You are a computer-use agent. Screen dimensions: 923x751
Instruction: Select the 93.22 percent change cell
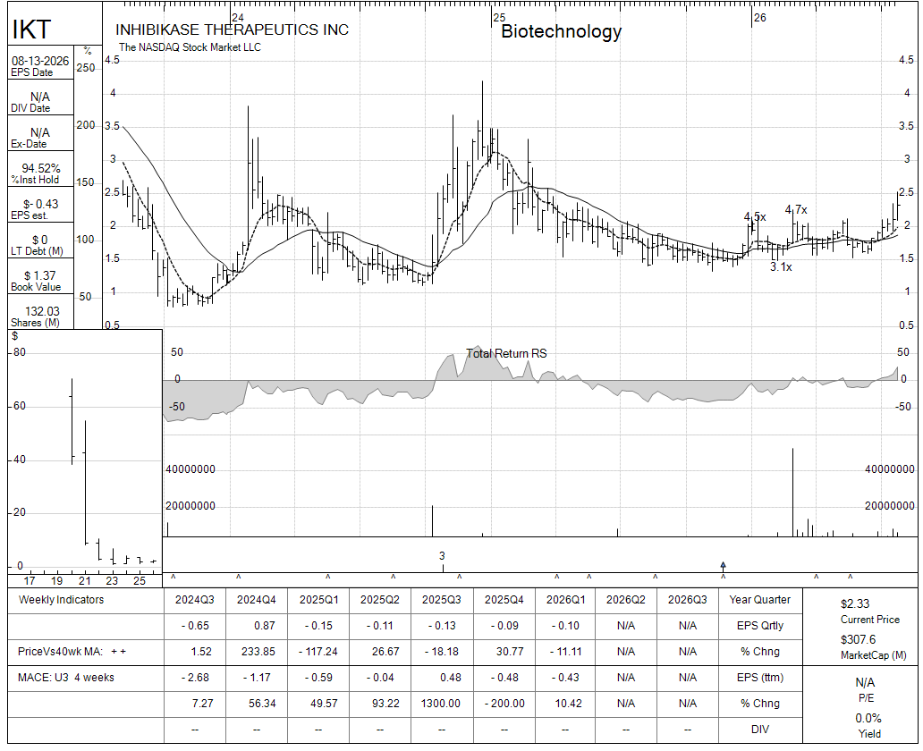point(385,704)
